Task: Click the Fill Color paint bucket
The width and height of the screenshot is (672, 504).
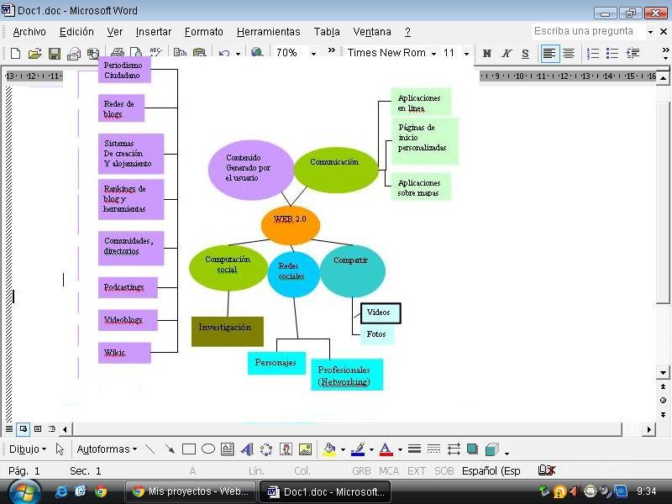Action: click(329, 449)
